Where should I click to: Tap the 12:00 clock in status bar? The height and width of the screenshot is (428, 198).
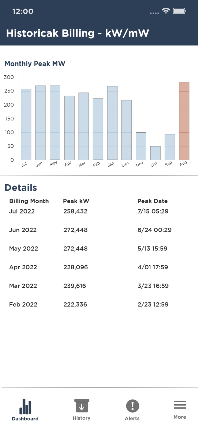23,11
